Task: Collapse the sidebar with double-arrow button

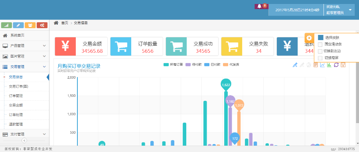Action: tap(24, 140)
